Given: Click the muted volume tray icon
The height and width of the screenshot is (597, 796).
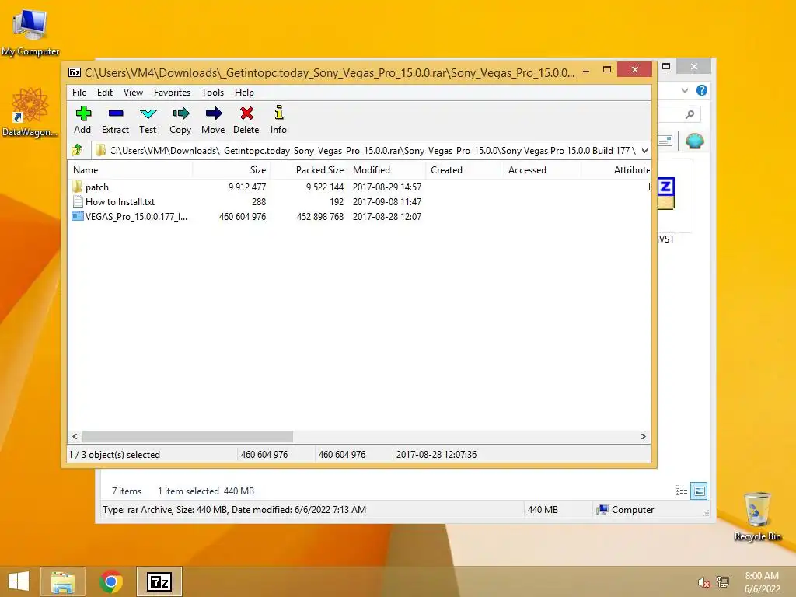Looking at the screenshot, I should [x=703, y=582].
